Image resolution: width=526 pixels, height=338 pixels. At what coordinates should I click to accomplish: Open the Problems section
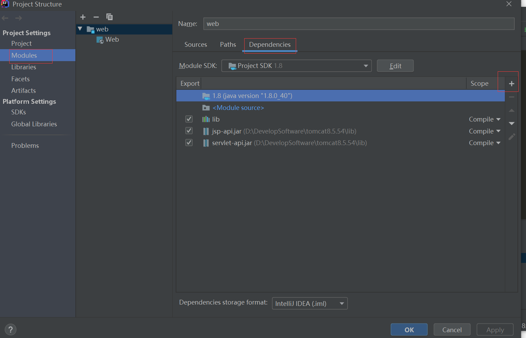[x=25, y=146]
